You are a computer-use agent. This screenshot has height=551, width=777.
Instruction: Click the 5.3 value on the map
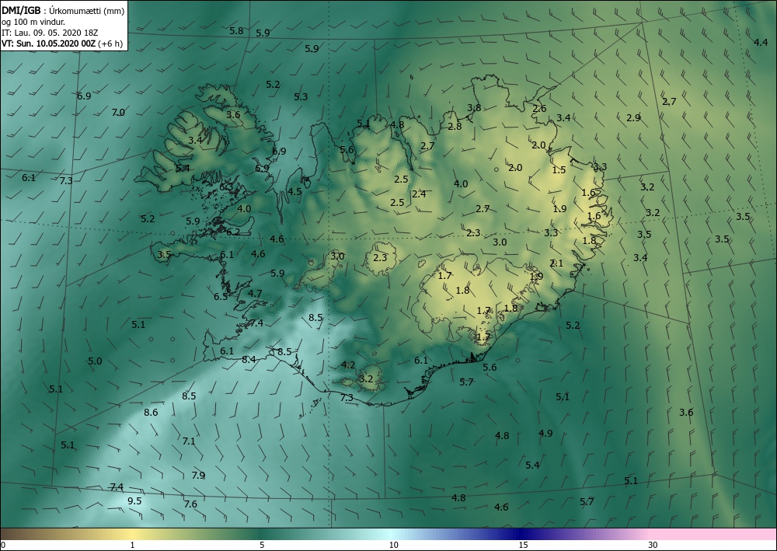click(x=301, y=97)
